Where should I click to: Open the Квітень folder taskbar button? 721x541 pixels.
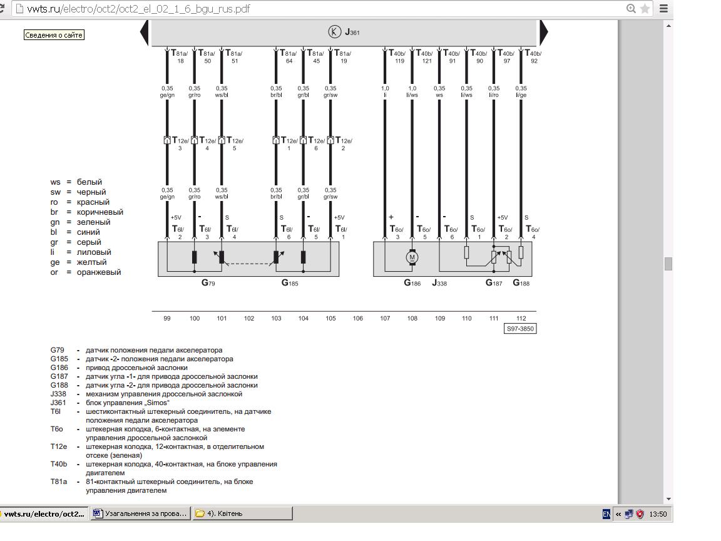[x=242, y=513]
